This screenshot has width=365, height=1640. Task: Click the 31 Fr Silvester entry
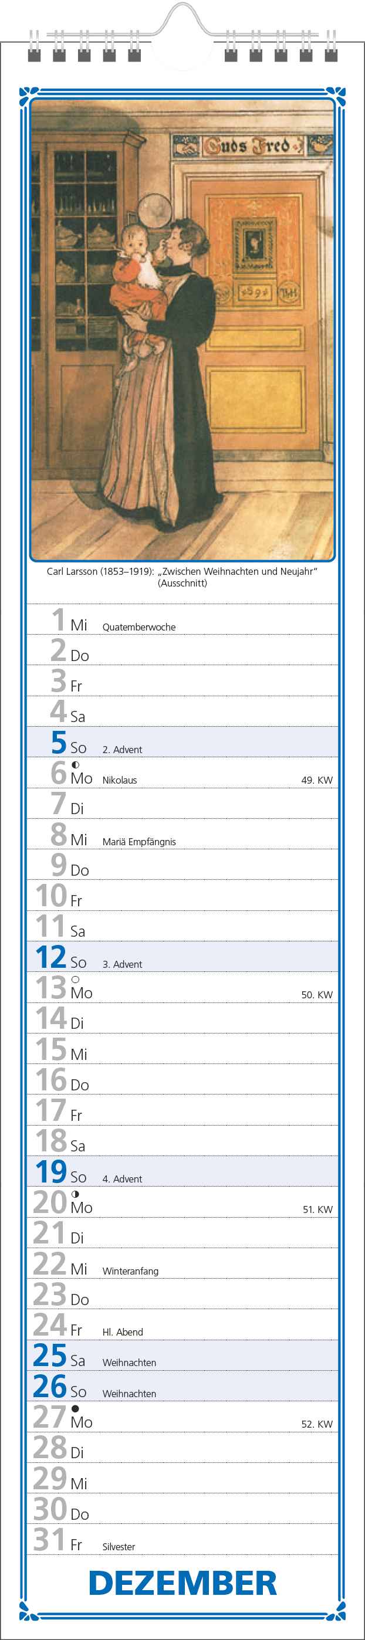(x=182, y=1539)
